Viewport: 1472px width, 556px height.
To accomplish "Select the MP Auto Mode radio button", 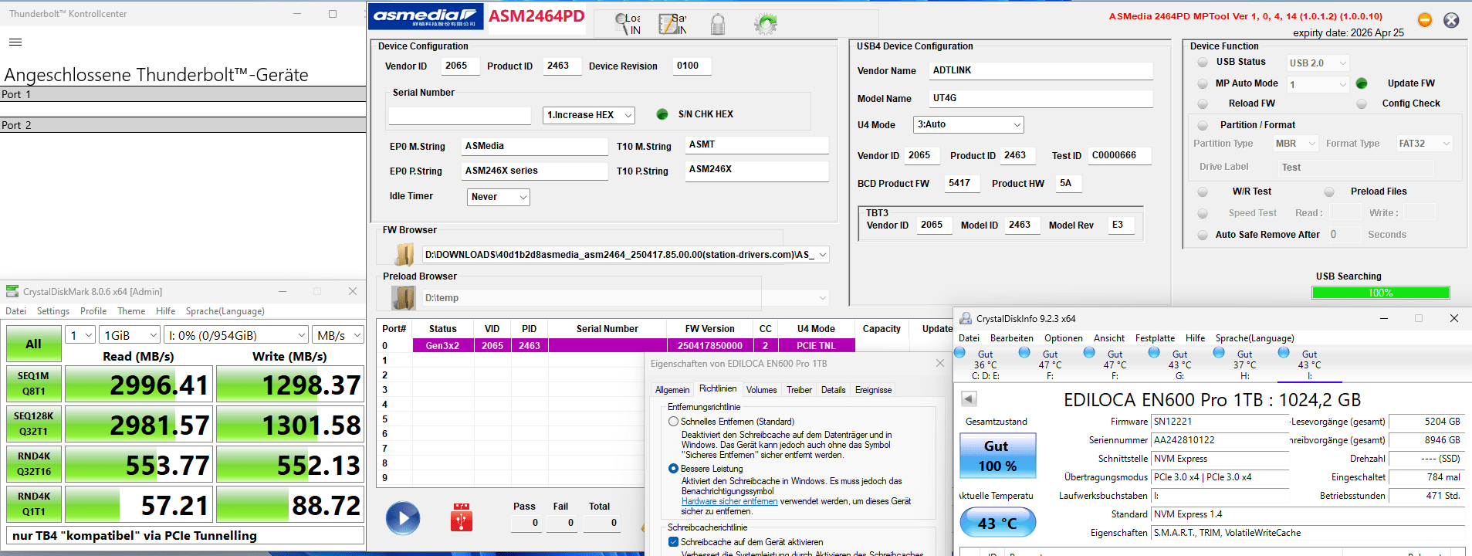I will tap(1203, 83).
